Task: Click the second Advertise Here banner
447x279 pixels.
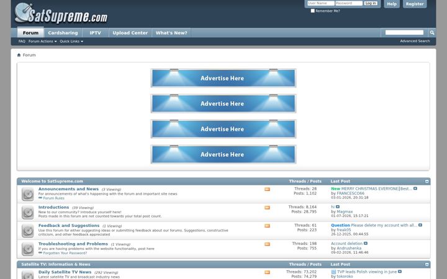Action: [x=223, y=104]
